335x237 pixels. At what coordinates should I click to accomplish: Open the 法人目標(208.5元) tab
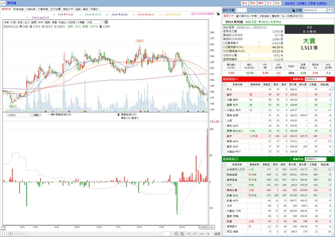(x=292, y=16)
